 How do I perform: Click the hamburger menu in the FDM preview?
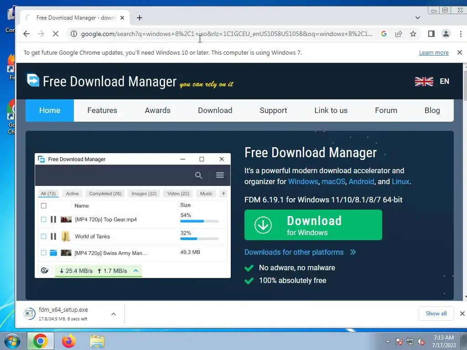[x=220, y=175]
